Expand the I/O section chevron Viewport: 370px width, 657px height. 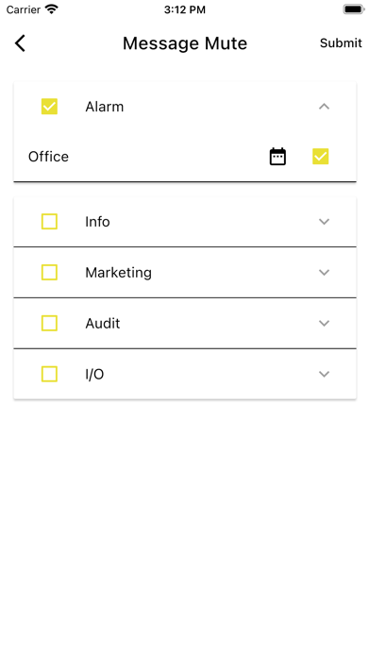point(324,374)
